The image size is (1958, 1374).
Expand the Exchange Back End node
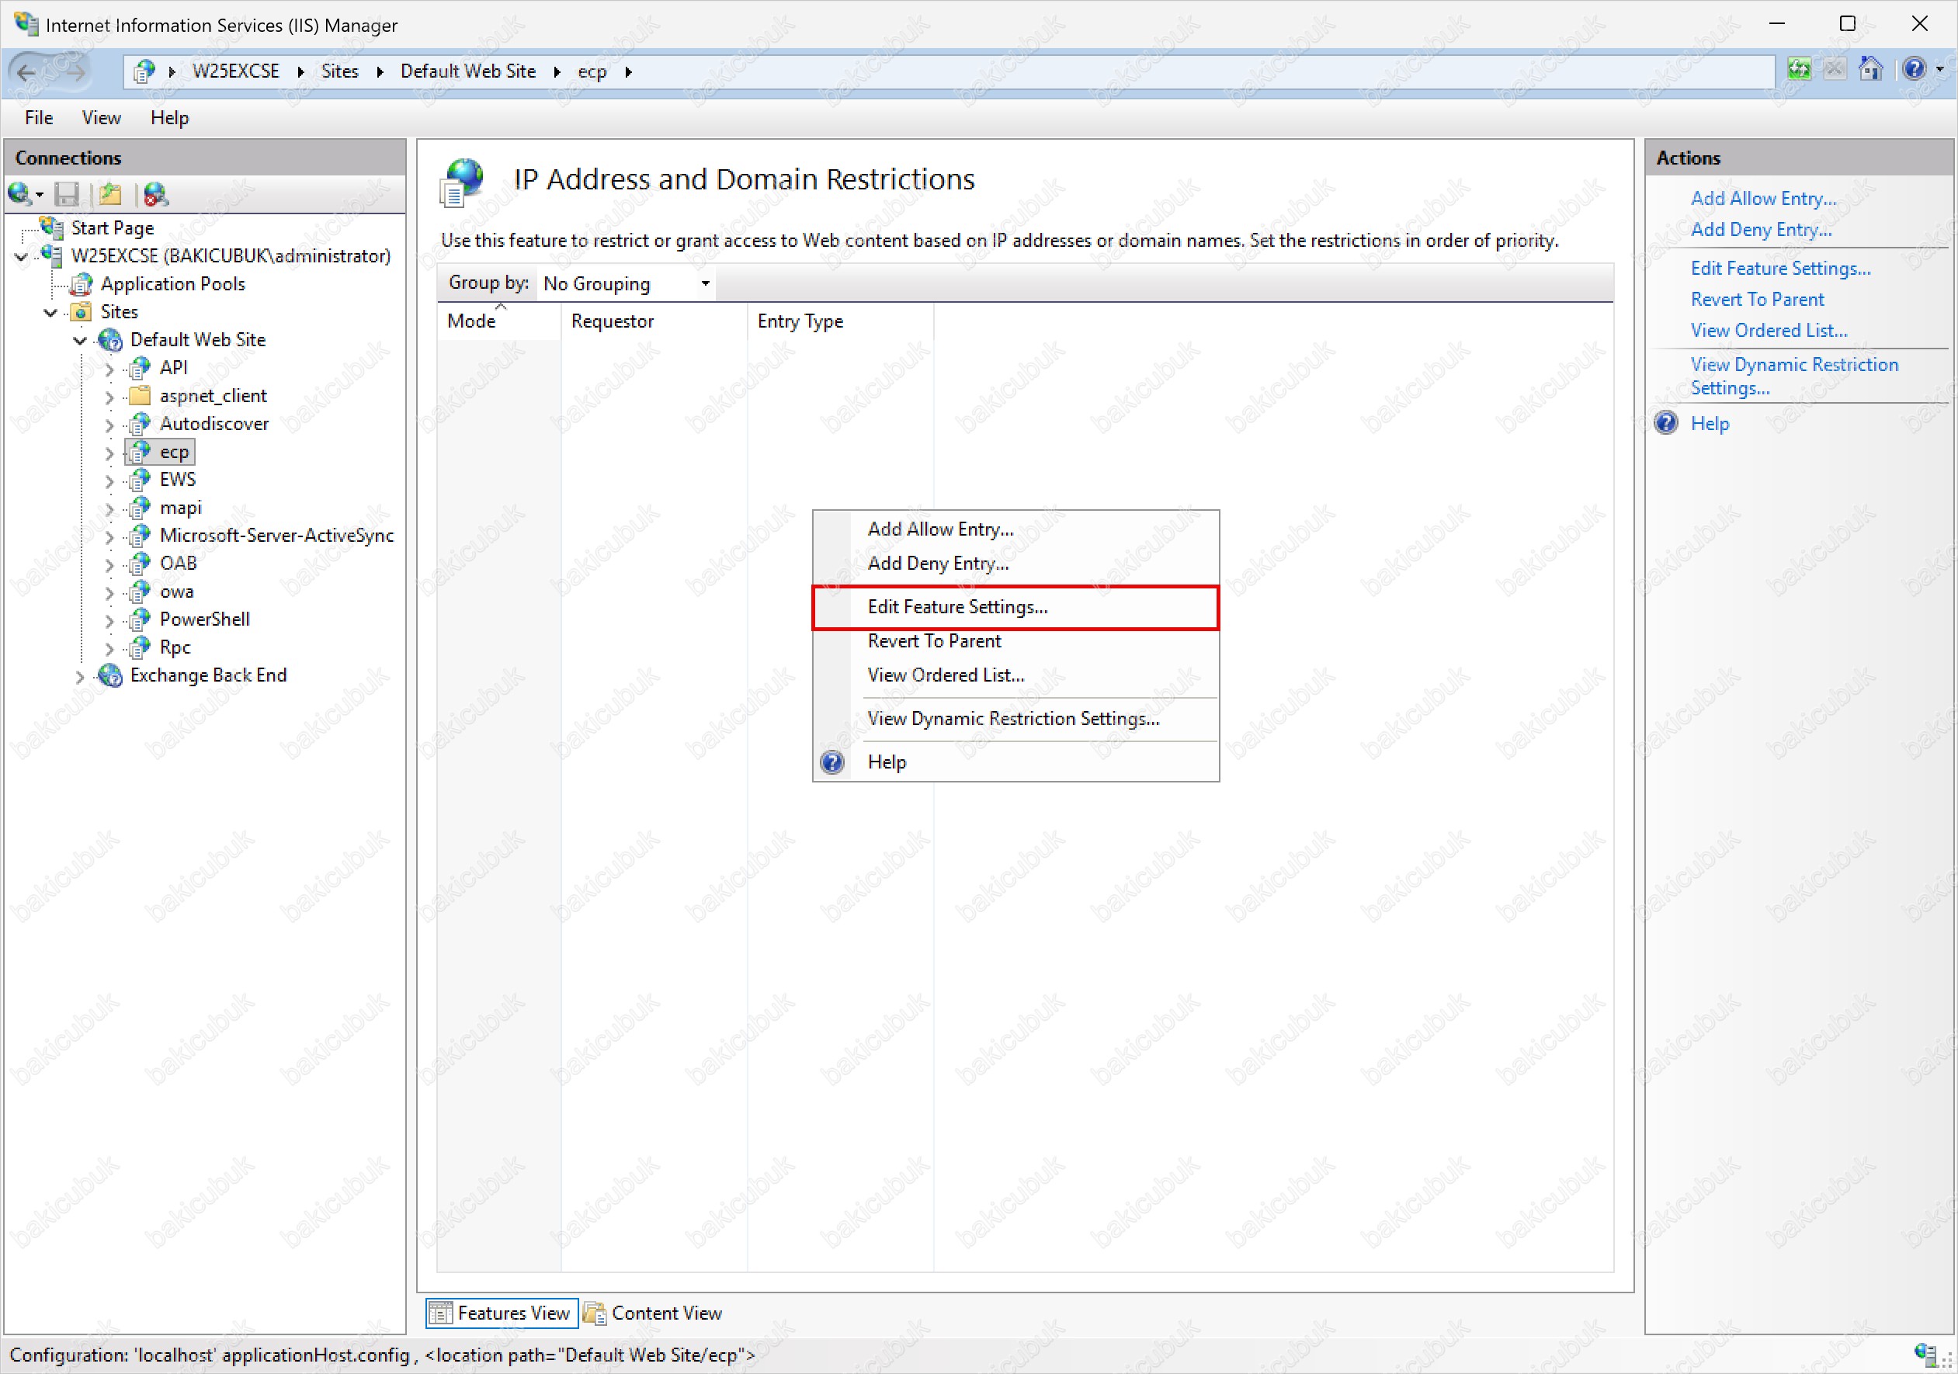80,677
